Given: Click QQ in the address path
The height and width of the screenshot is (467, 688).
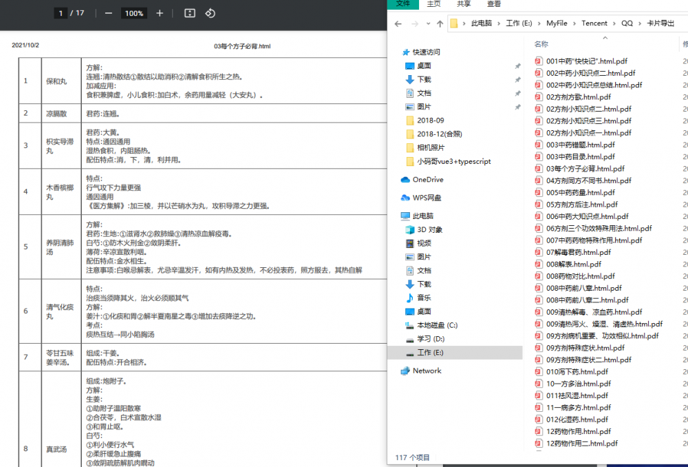Looking at the screenshot, I should 627,23.
